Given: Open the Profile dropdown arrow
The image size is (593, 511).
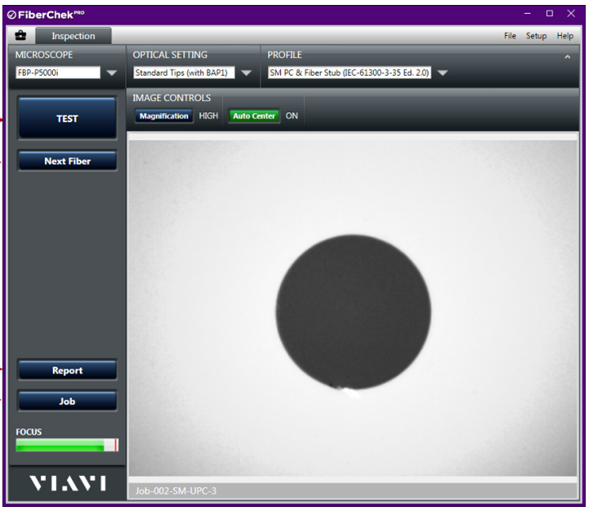Looking at the screenshot, I should point(443,73).
